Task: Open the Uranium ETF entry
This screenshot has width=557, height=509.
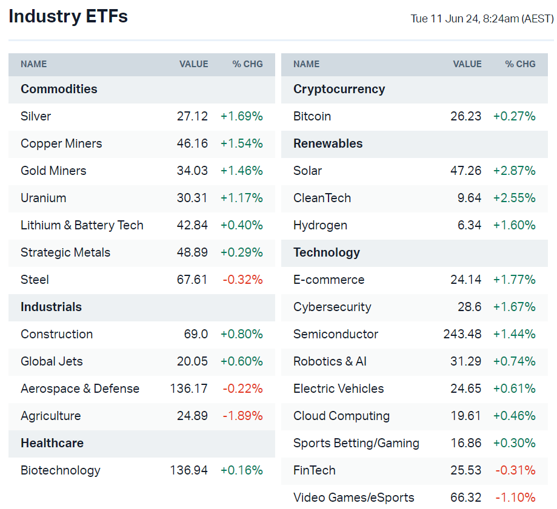Action: (43, 198)
